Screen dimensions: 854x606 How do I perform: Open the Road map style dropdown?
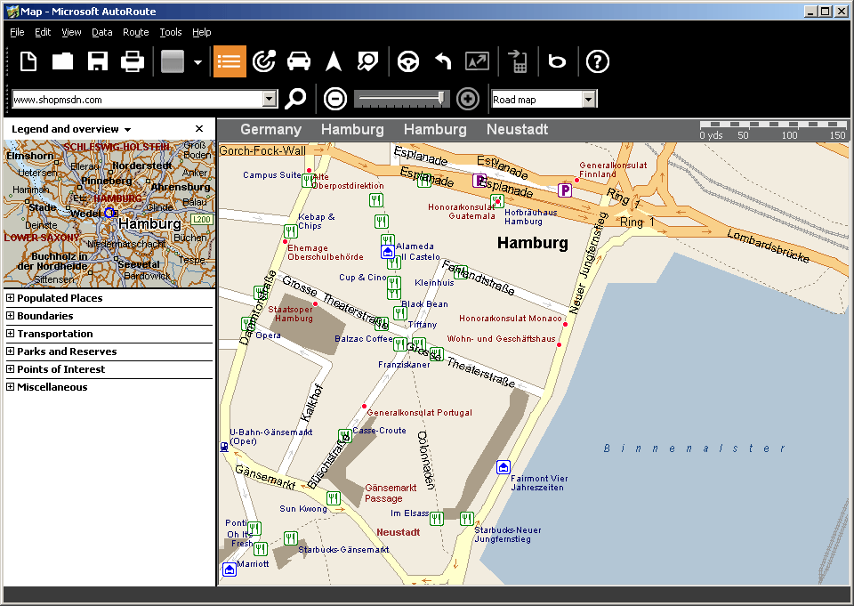pyautogui.click(x=589, y=99)
